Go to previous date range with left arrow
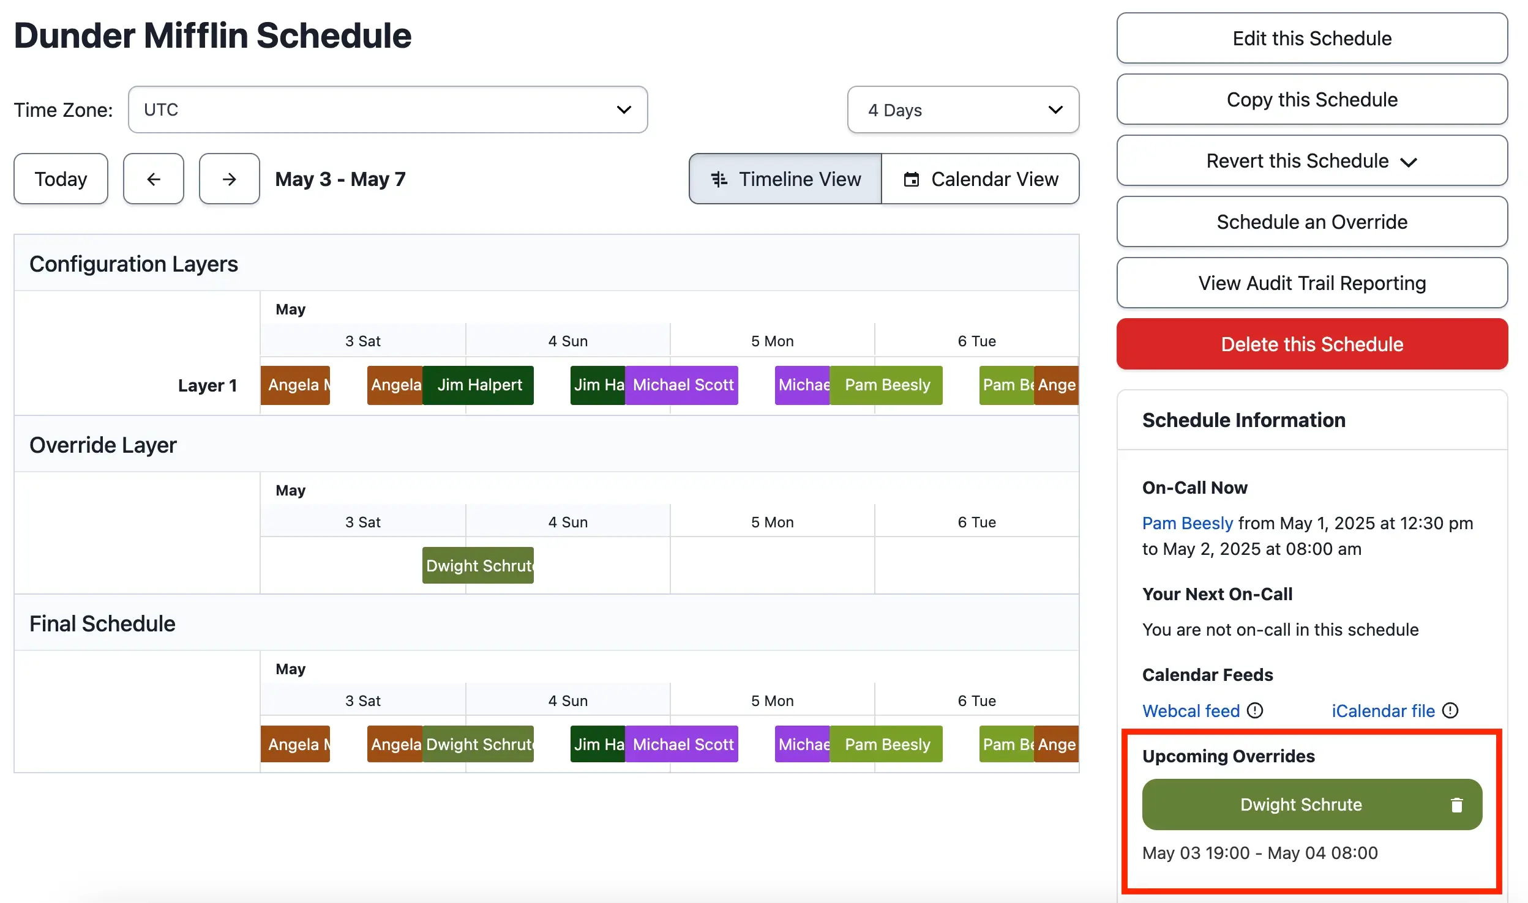The image size is (1528, 903). pyautogui.click(x=153, y=179)
